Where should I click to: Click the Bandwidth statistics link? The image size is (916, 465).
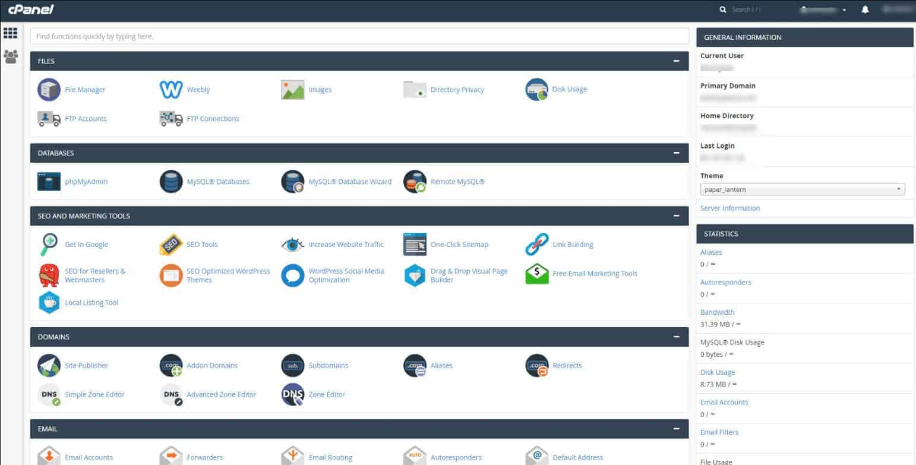pyautogui.click(x=718, y=312)
